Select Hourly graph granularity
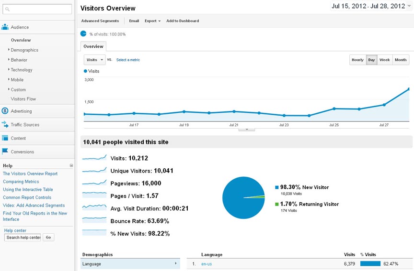 (x=357, y=60)
